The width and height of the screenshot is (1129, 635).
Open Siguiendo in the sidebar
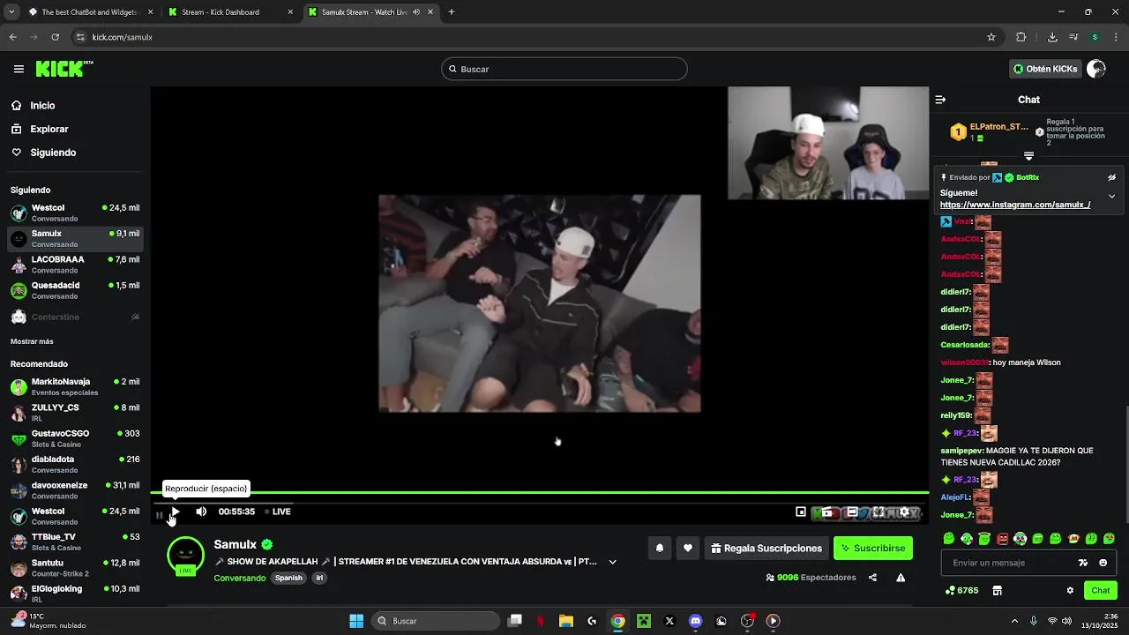(x=53, y=153)
